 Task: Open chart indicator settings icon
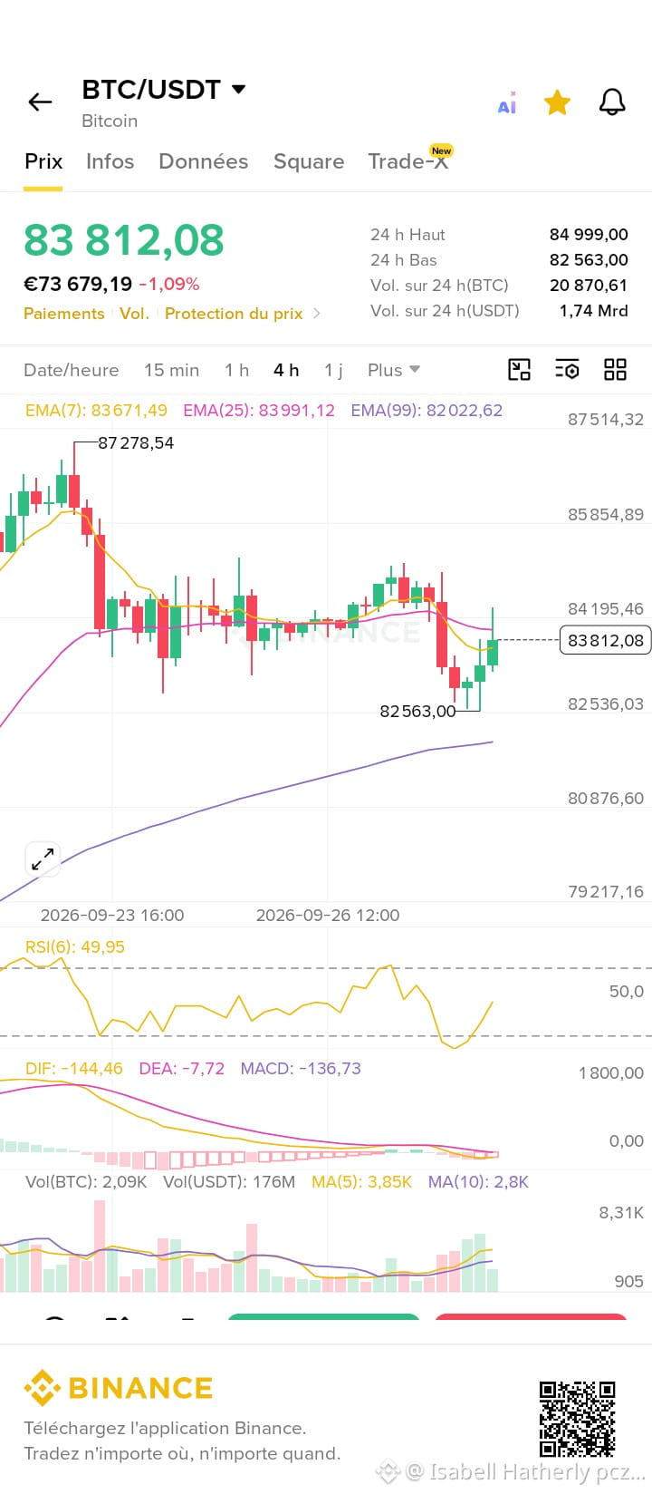[x=567, y=369]
